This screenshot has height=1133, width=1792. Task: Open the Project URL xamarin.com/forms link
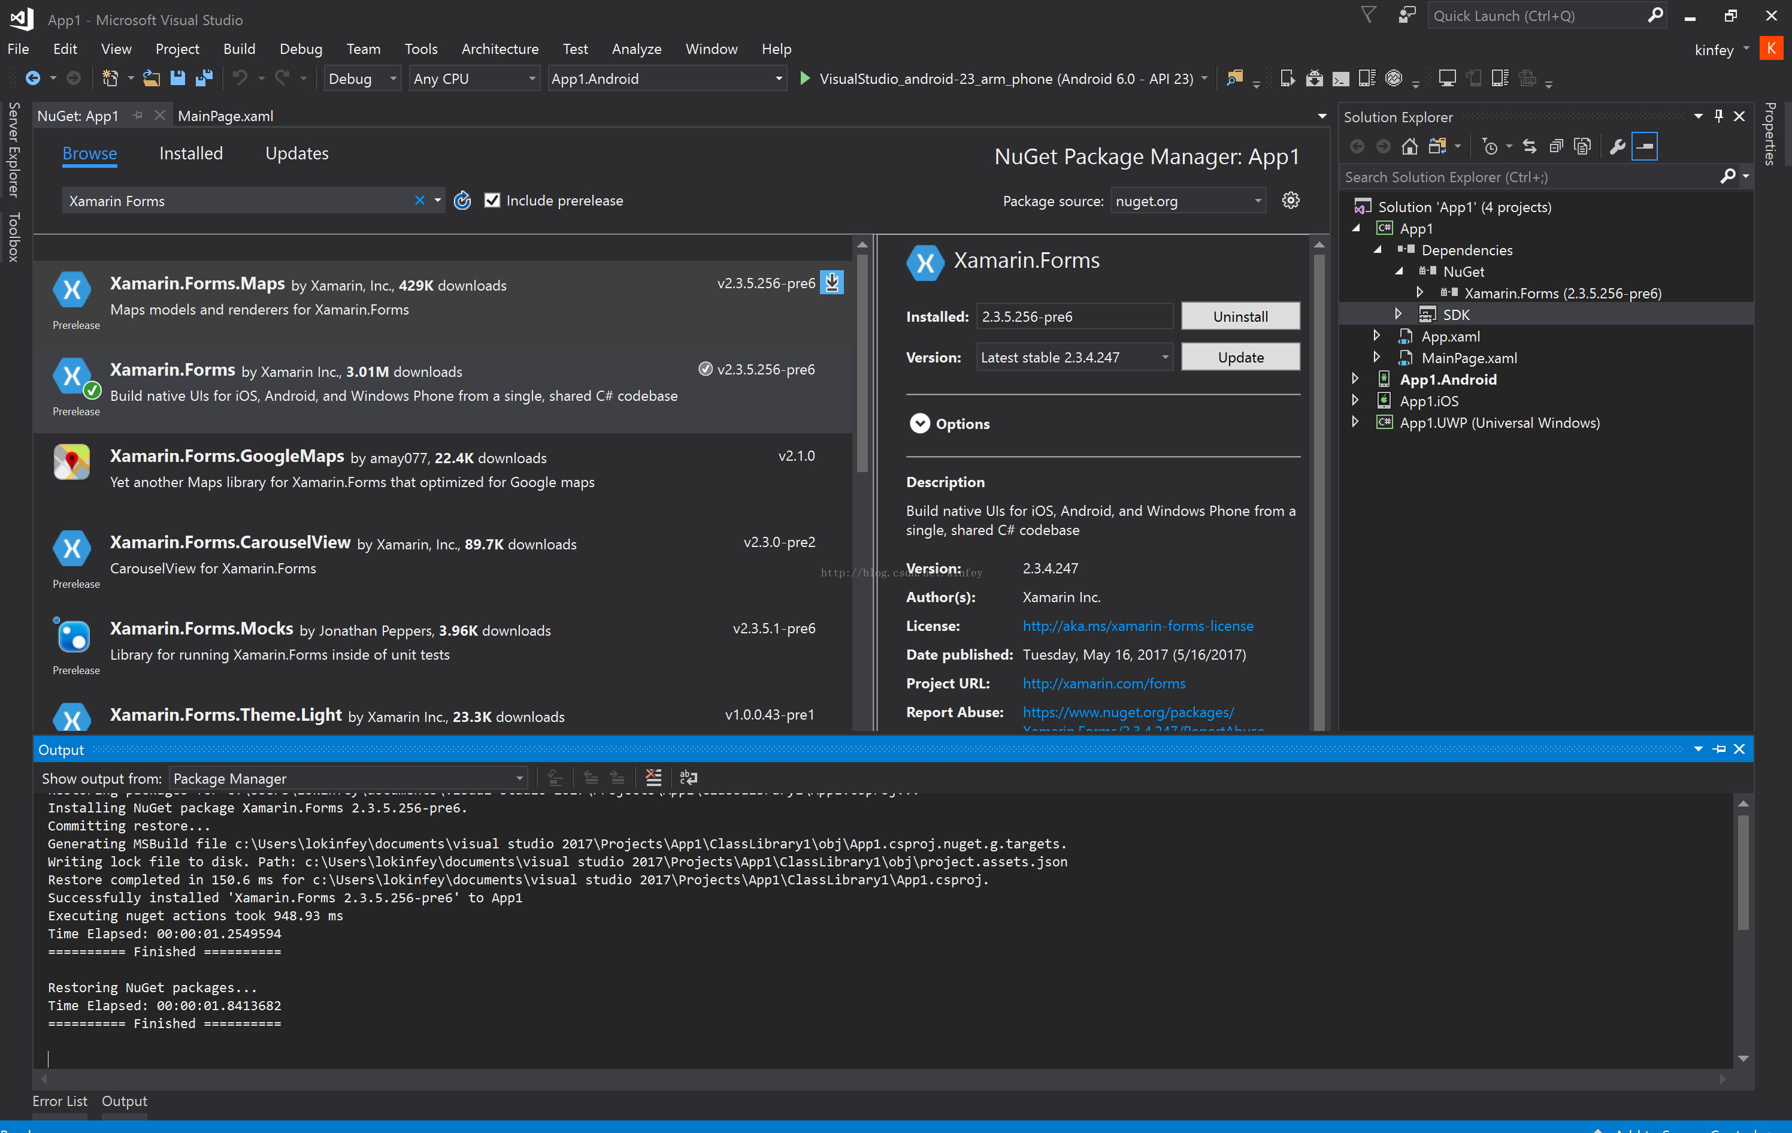click(x=1104, y=684)
